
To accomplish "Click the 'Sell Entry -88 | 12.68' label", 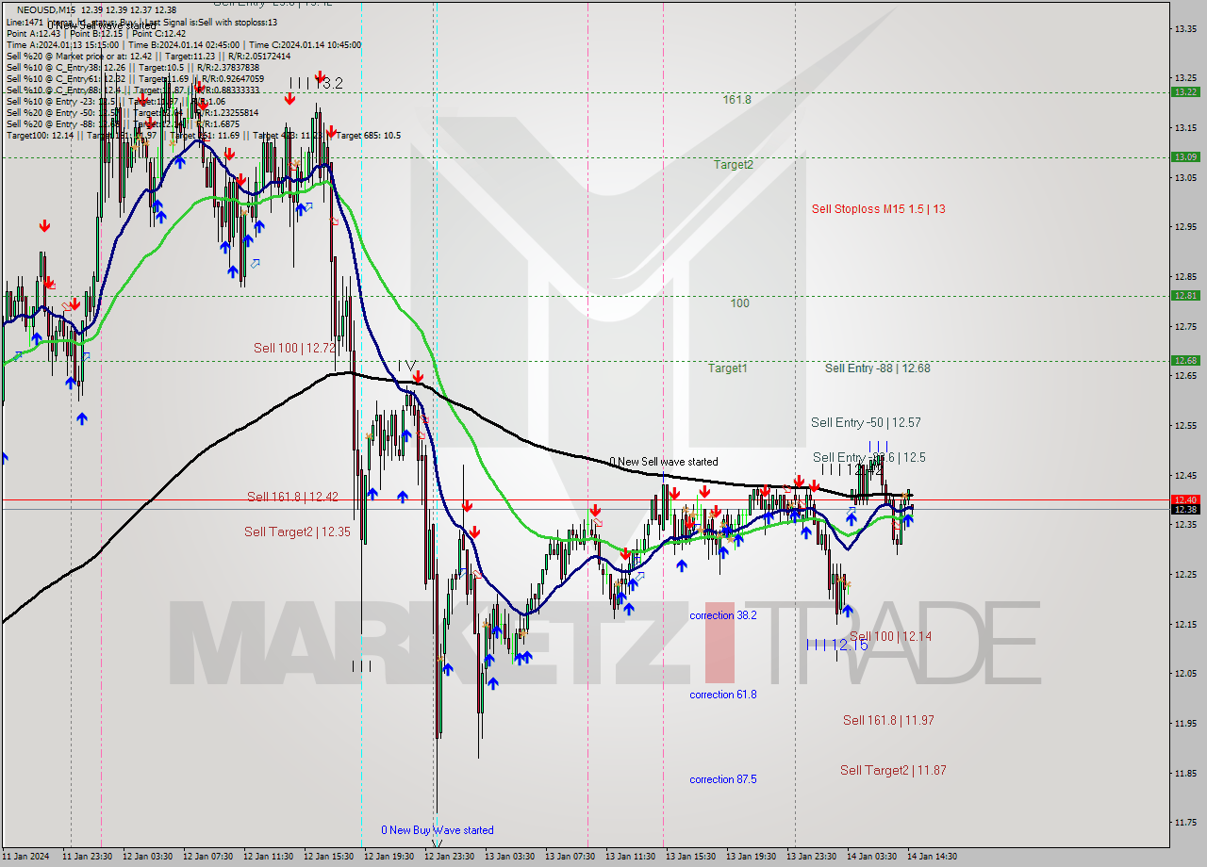I will 877,368.
